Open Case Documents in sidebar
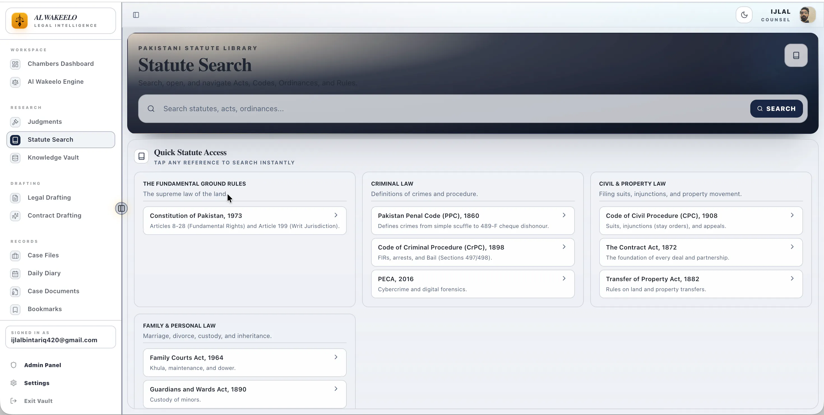The height and width of the screenshot is (415, 824). pyautogui.click(x=61, y=291)
